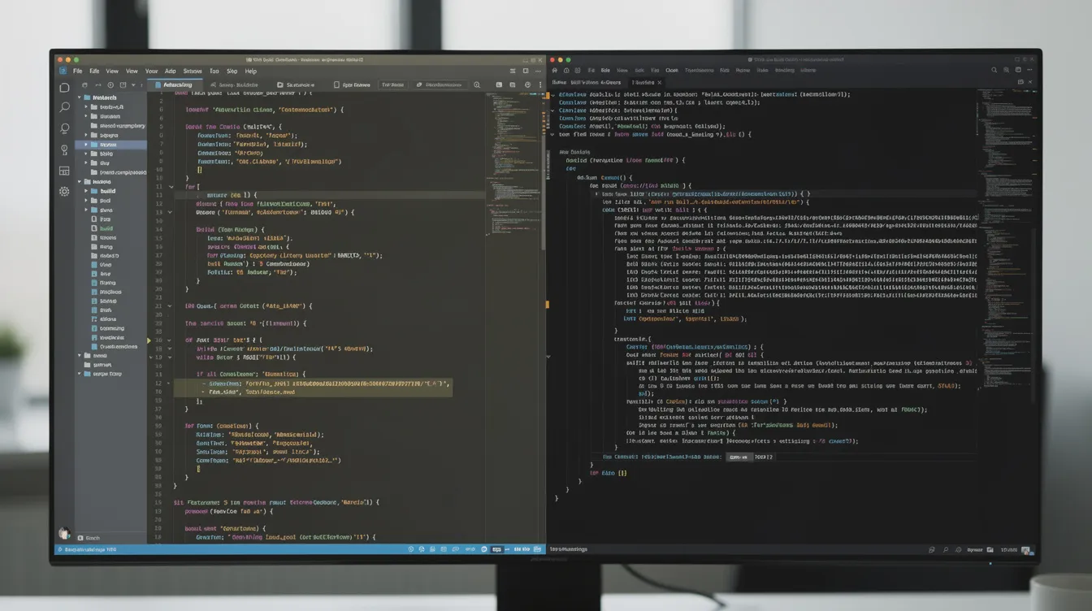The height and width of the screenshot is (611, 1092).
Task: Open the layout grid icon in left activity bar
Action: [64, 171]
